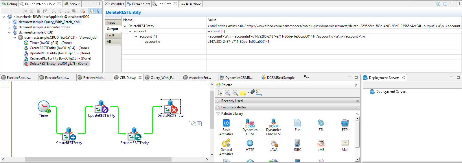
Task: Switch to the Breakpoints tab
Action: tap(138, 4)
